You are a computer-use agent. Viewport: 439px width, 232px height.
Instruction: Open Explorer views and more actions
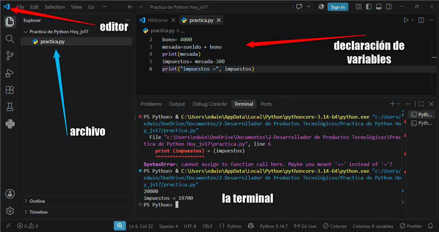point(128,21)
